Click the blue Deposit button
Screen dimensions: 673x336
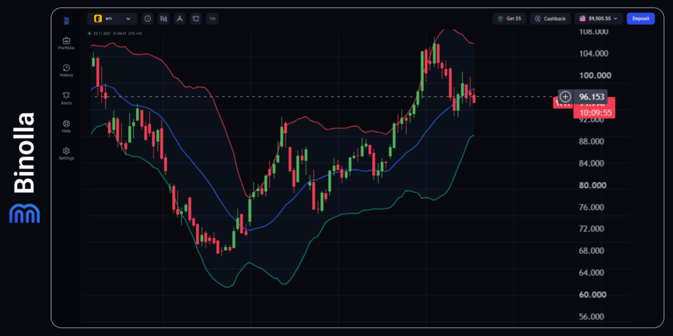coord(641,19)
